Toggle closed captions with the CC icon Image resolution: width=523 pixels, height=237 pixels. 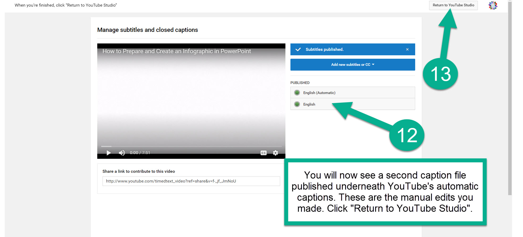coord(263,153)
